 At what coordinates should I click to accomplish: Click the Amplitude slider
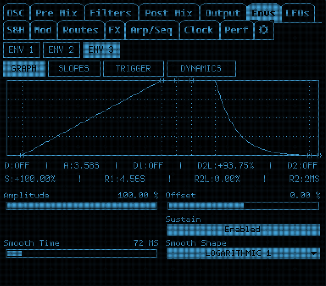click(81, 206)
